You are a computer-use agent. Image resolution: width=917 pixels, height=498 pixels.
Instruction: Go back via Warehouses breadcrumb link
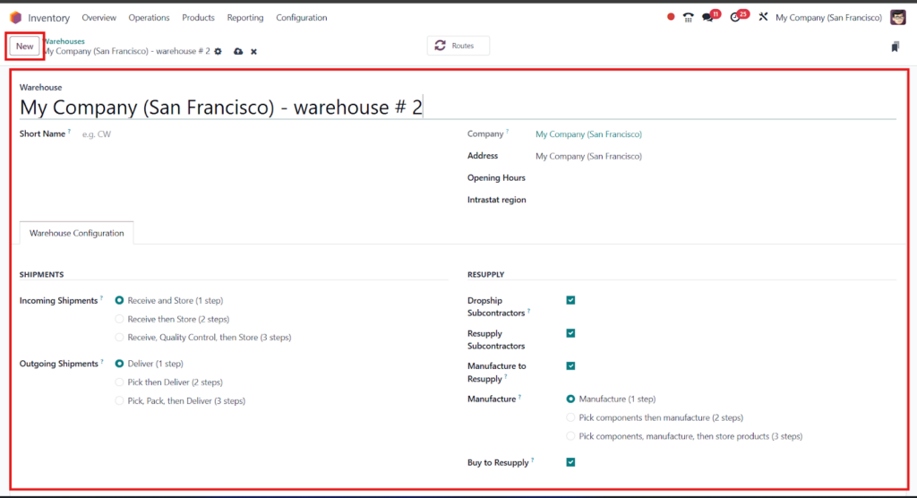(x=64, y=41)
